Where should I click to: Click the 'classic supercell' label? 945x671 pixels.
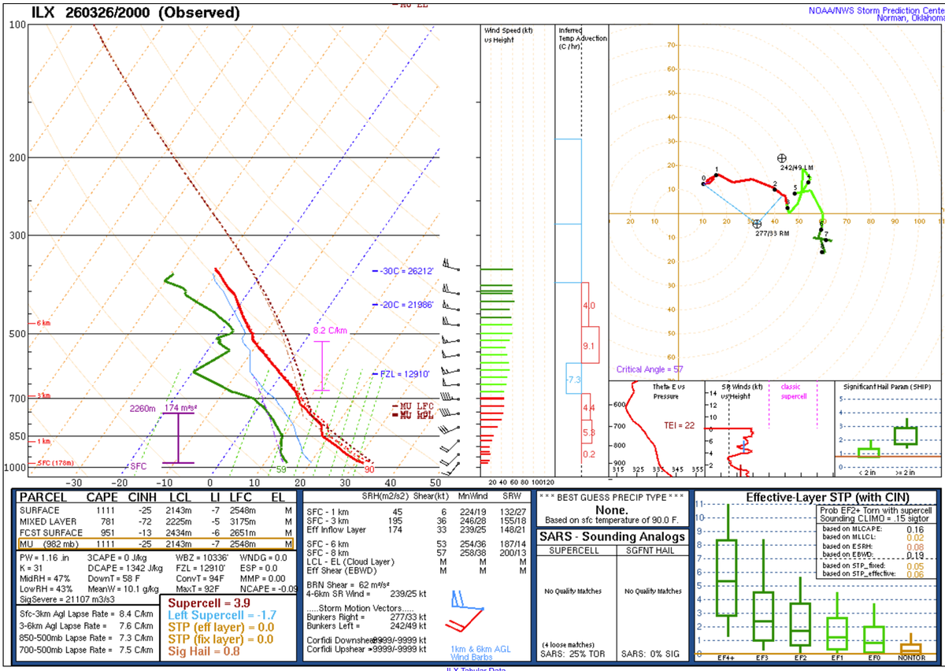coord(795,391)
